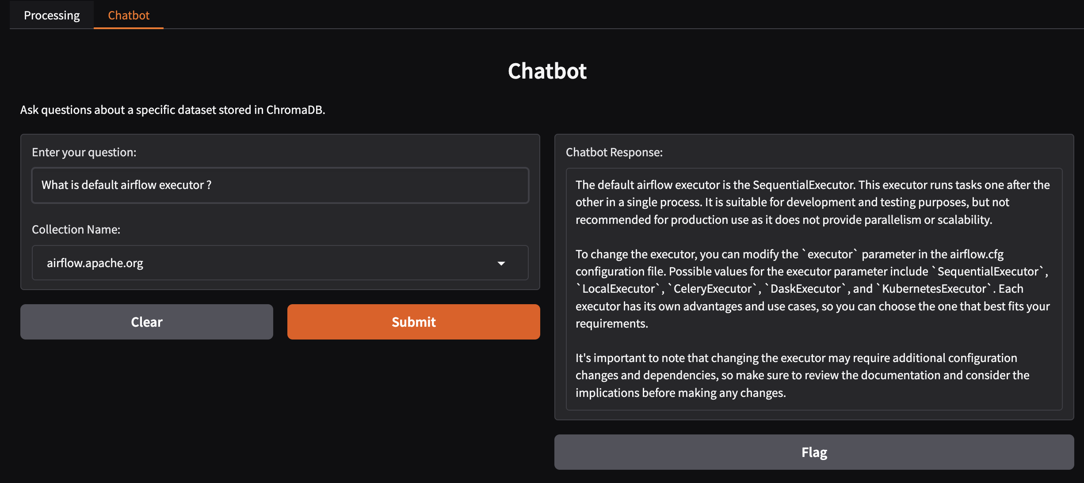
Task: Click the question input field
Action: click(280, 185)
